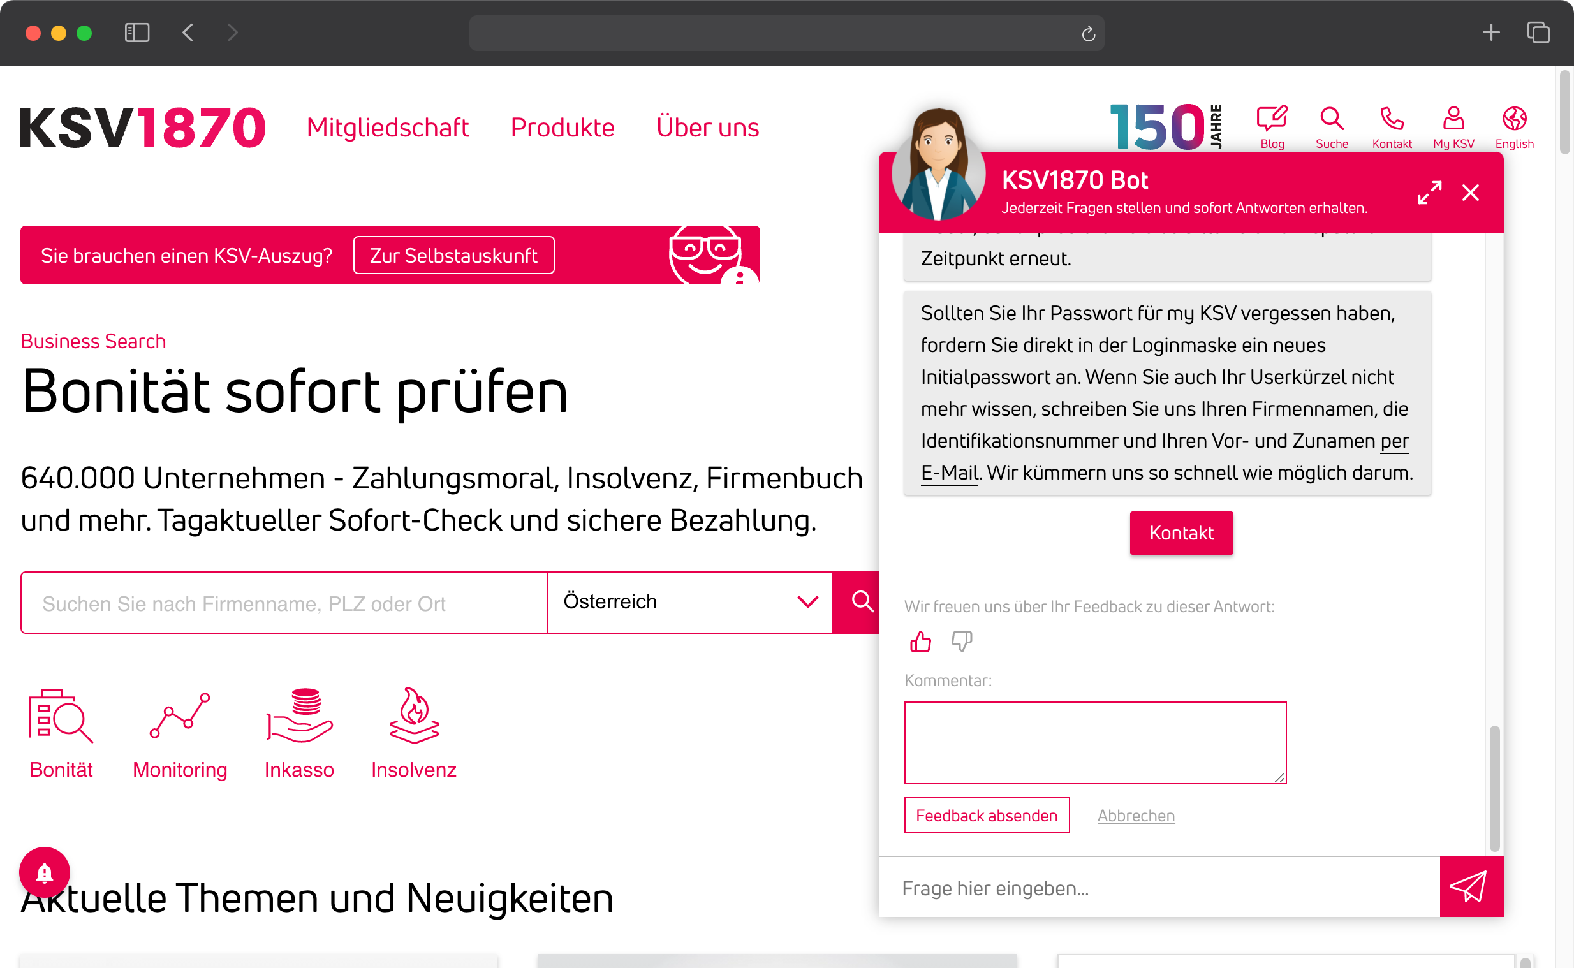Click the Kontakt button in chatbot
This screenshot has width=1574, height=968.
[1180, 532]
